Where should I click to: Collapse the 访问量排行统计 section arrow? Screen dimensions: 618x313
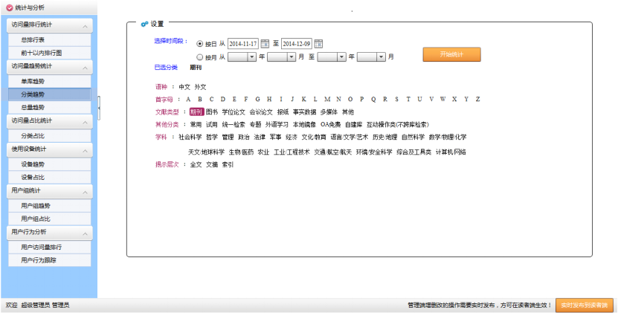(86, 27)
